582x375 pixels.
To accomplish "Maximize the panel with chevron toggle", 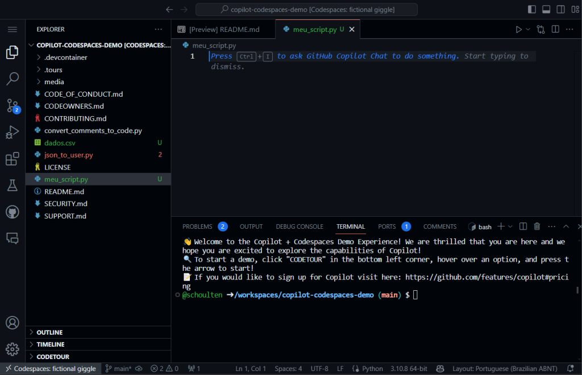I will pos(566,226).
